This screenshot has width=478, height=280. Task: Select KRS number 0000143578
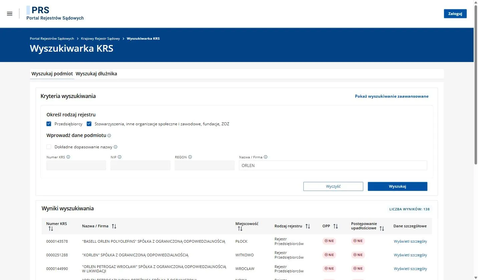57,241
